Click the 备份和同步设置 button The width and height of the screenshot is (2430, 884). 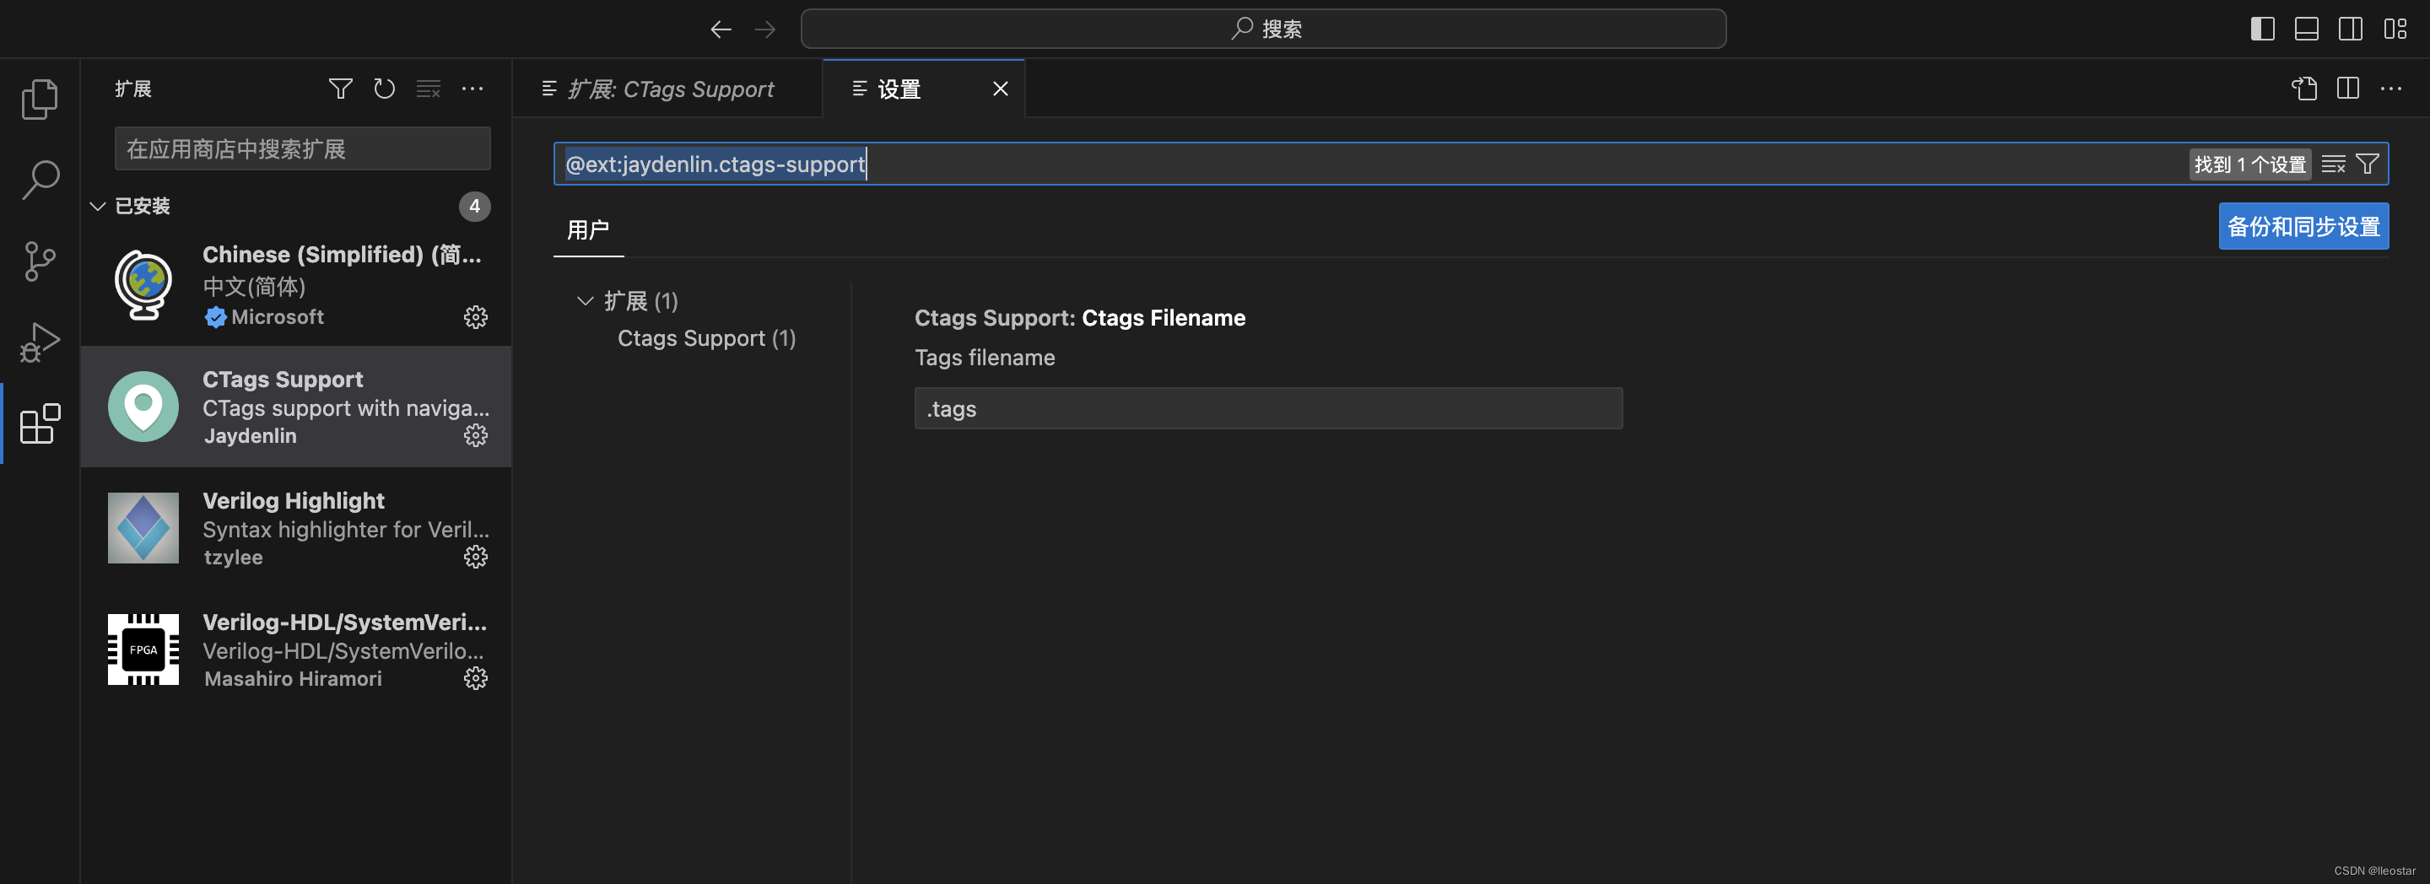[2303, 226]
